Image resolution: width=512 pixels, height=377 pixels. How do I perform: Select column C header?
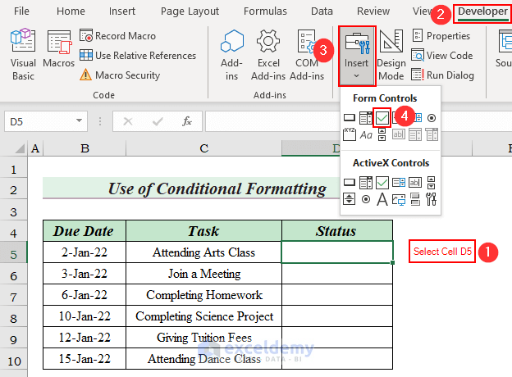click(204, 148)
